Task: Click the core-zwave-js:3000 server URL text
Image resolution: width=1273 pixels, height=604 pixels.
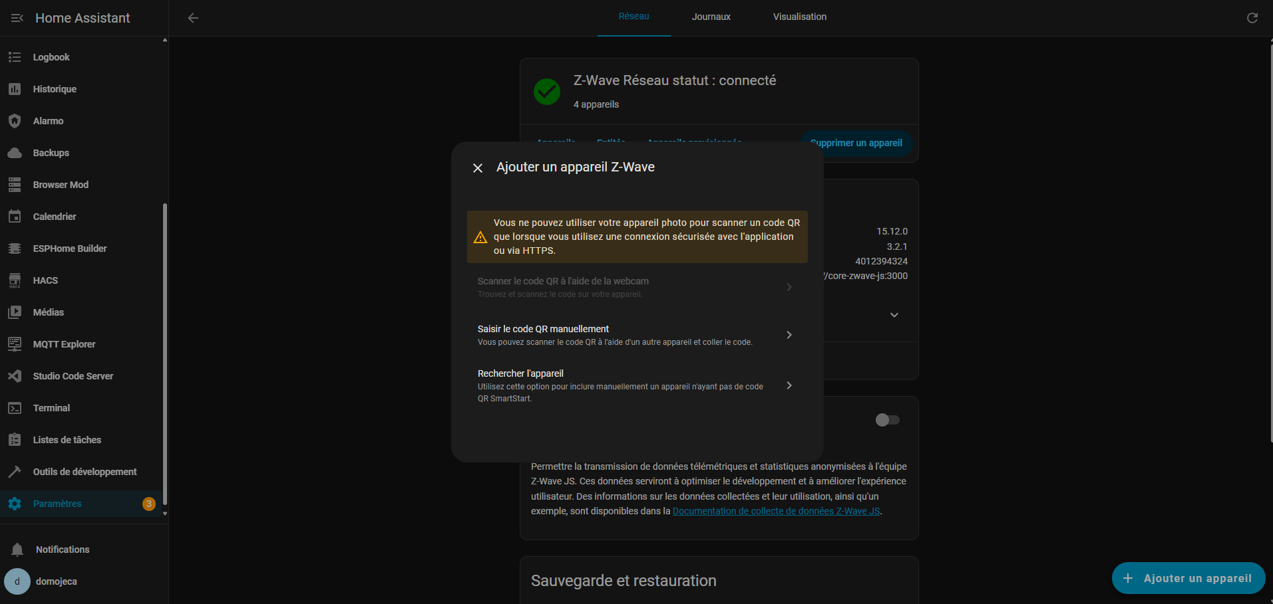Action: point(866,276)
